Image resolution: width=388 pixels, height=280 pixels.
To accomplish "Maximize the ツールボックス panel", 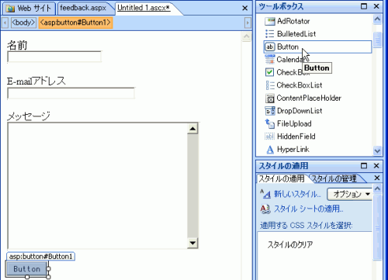I will 364,6.
